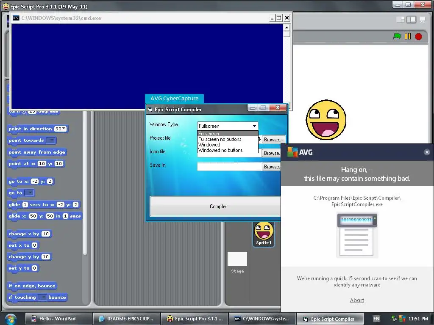This screenshot has height=325, width=434.
Task: Click the glide 1 secs to x block
Action: 44,204
